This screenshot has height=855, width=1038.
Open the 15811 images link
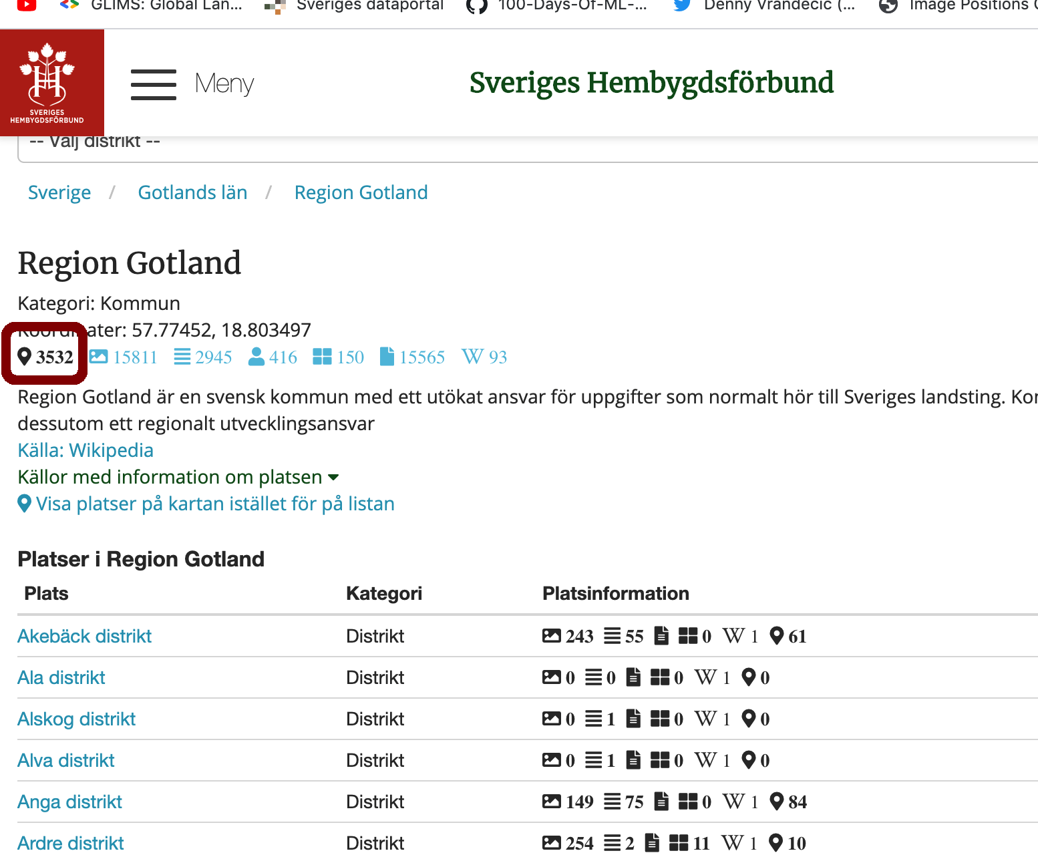tap(124, 357)
